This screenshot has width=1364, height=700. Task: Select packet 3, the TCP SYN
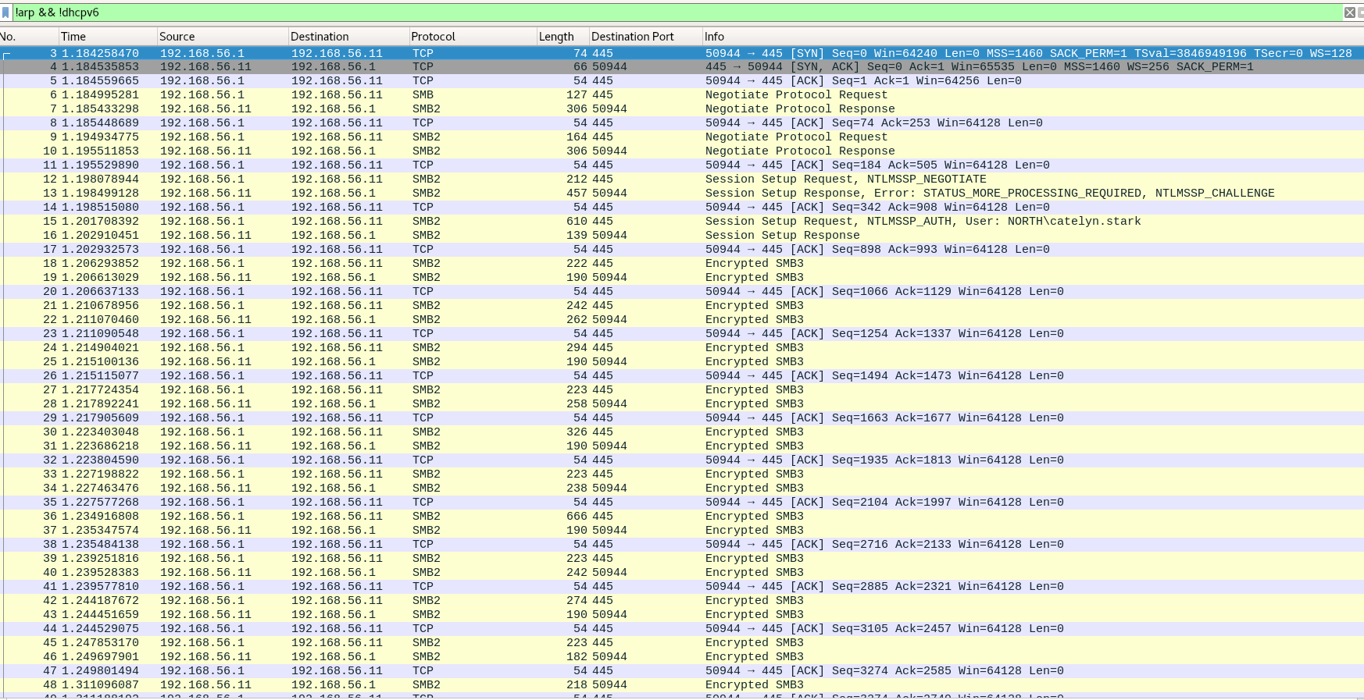point(682,53)
